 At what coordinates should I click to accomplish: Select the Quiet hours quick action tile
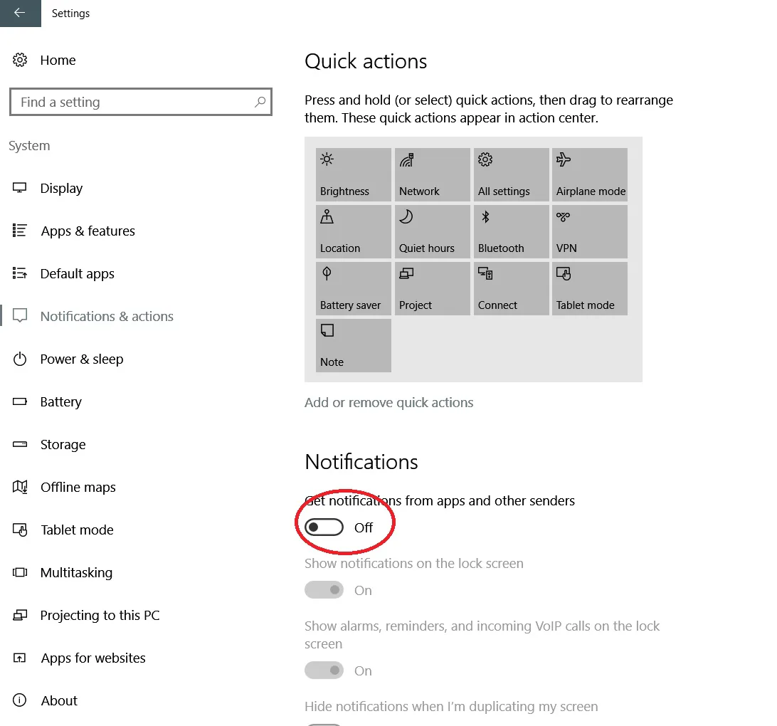[432, 231]
